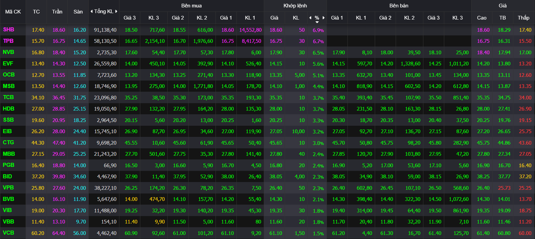Click SHB percent change 6.9%

tap(318, 30)
